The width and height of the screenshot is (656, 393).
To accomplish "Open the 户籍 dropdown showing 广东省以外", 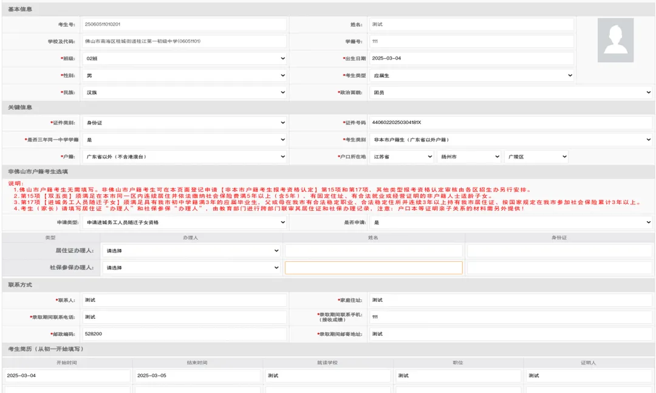I will [x=185, y=157].
